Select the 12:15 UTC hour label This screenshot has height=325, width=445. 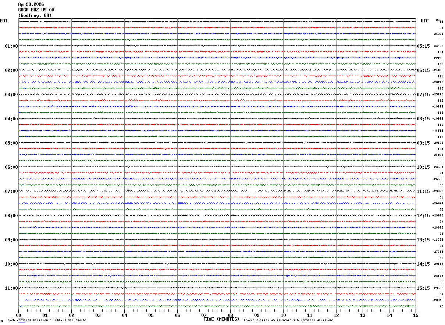click(x=423, y=216)
